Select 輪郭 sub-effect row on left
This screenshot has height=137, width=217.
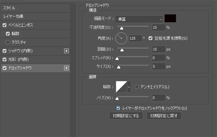pos(36,34)
